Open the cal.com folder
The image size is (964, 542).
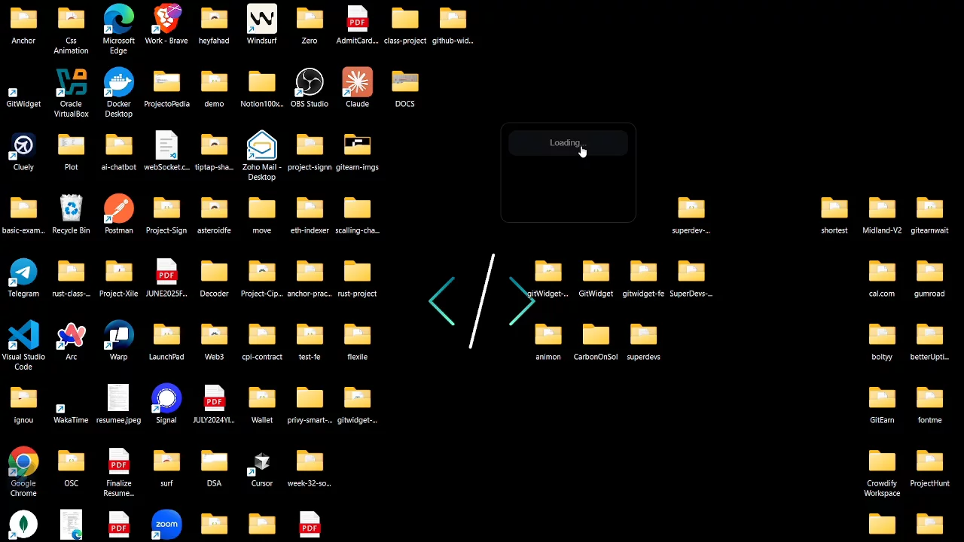click(x=882, y=273)
